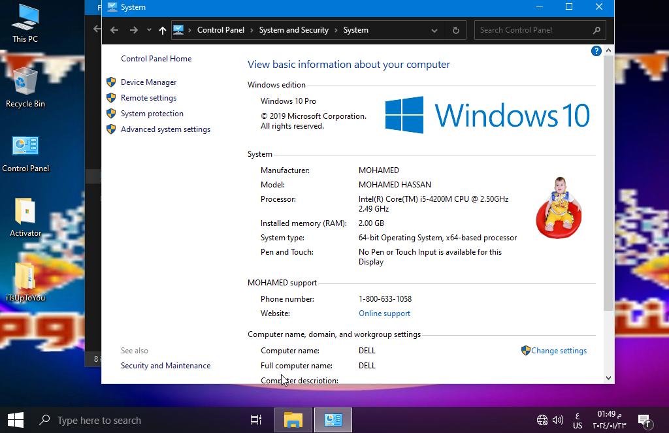Click the Online support website link
This screenshot has height=433, width=669.
pyautogui.click(x=384, y=313)
